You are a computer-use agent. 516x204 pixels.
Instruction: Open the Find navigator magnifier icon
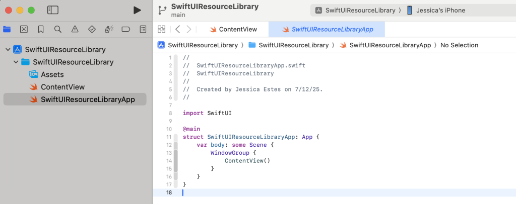coord(58,29)
